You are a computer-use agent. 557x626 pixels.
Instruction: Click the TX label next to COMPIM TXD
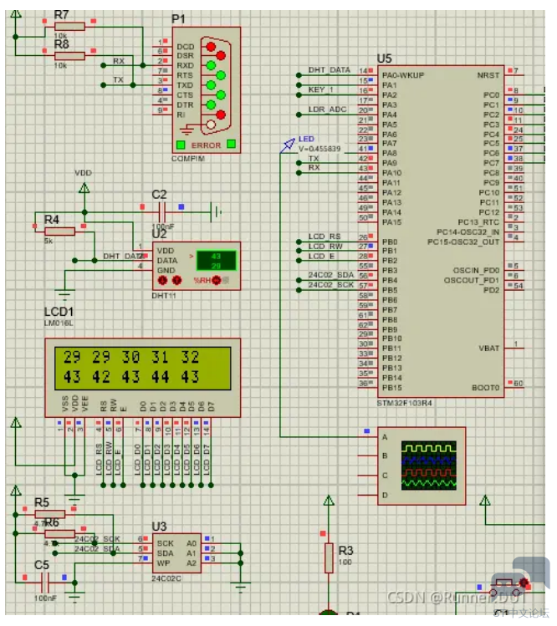point(118,80)
